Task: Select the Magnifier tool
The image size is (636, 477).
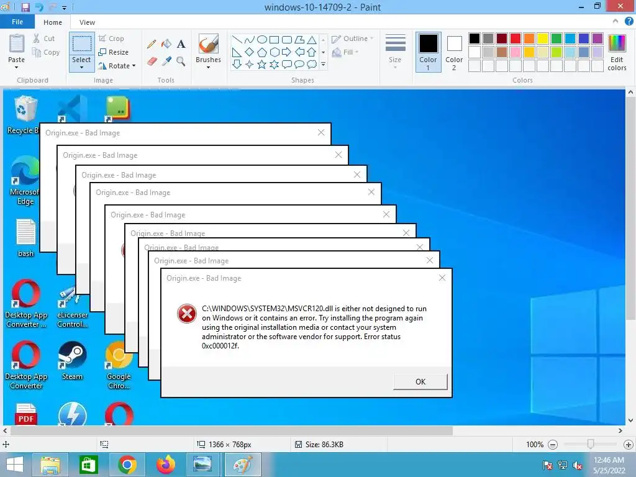Action: click(x=181, y=61)
